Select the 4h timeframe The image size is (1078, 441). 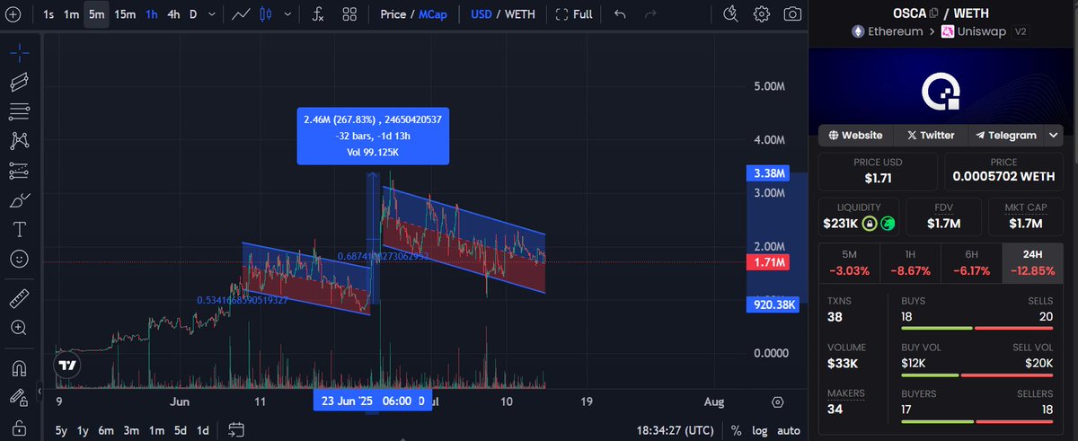point(174,14)
